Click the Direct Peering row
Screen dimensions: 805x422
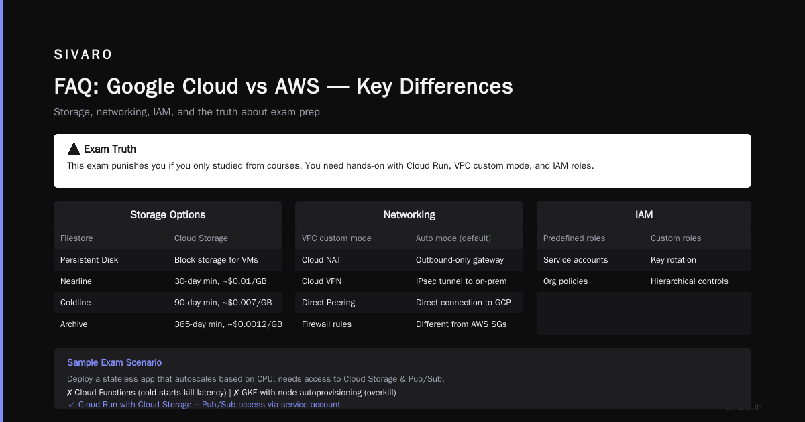tap(409, 303)
